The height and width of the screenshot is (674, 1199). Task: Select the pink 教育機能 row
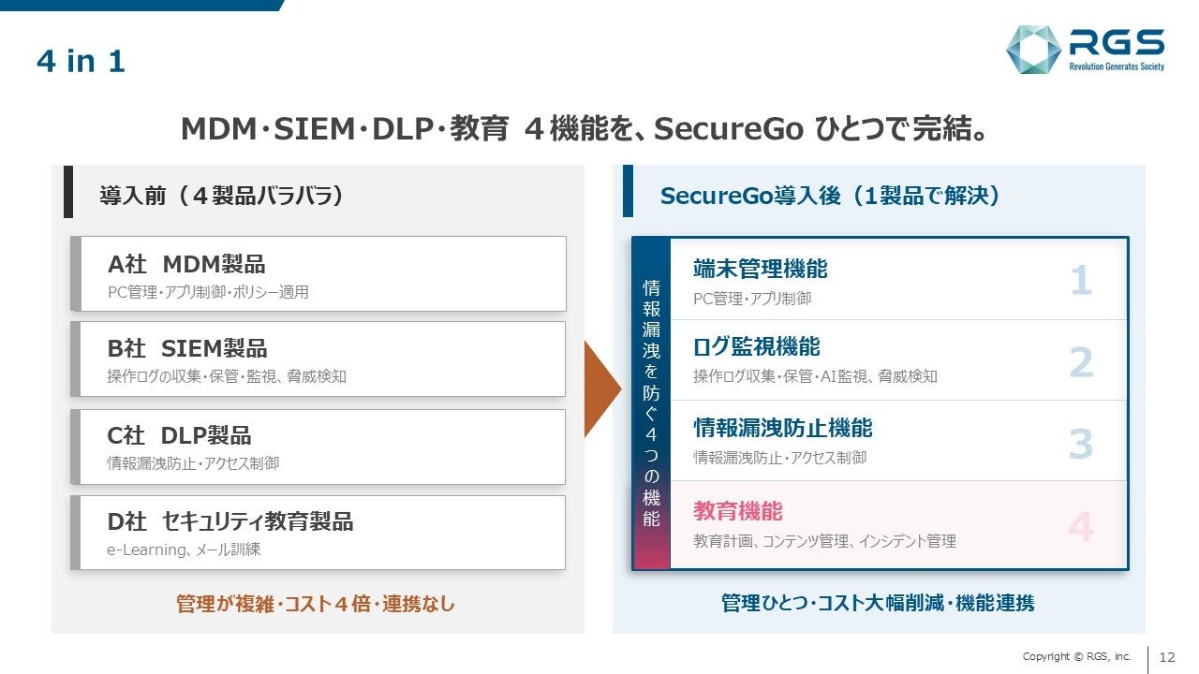pos(898,524)
